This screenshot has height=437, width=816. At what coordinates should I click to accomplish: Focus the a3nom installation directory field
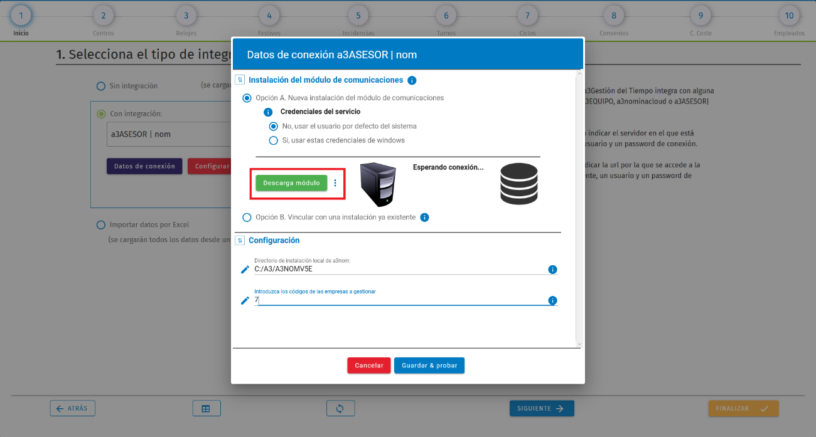coord(400,270)
